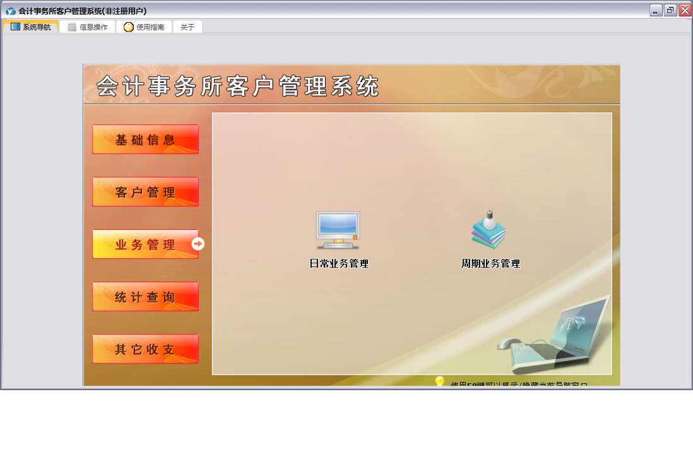Open 周期业务管理 book stack icon
The width and height of the screenshot is (693, 452).
point(489,230)
